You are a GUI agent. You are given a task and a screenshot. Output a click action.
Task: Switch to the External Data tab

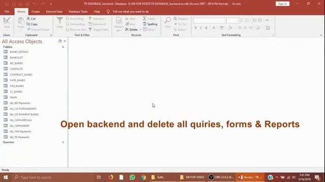click(x=54, y=12)
